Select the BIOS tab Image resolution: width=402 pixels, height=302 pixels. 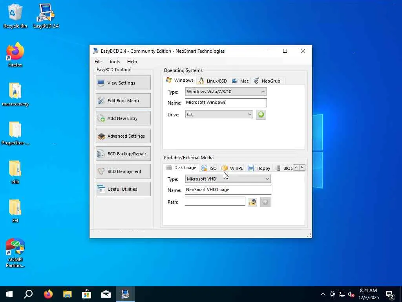point(283,168)
